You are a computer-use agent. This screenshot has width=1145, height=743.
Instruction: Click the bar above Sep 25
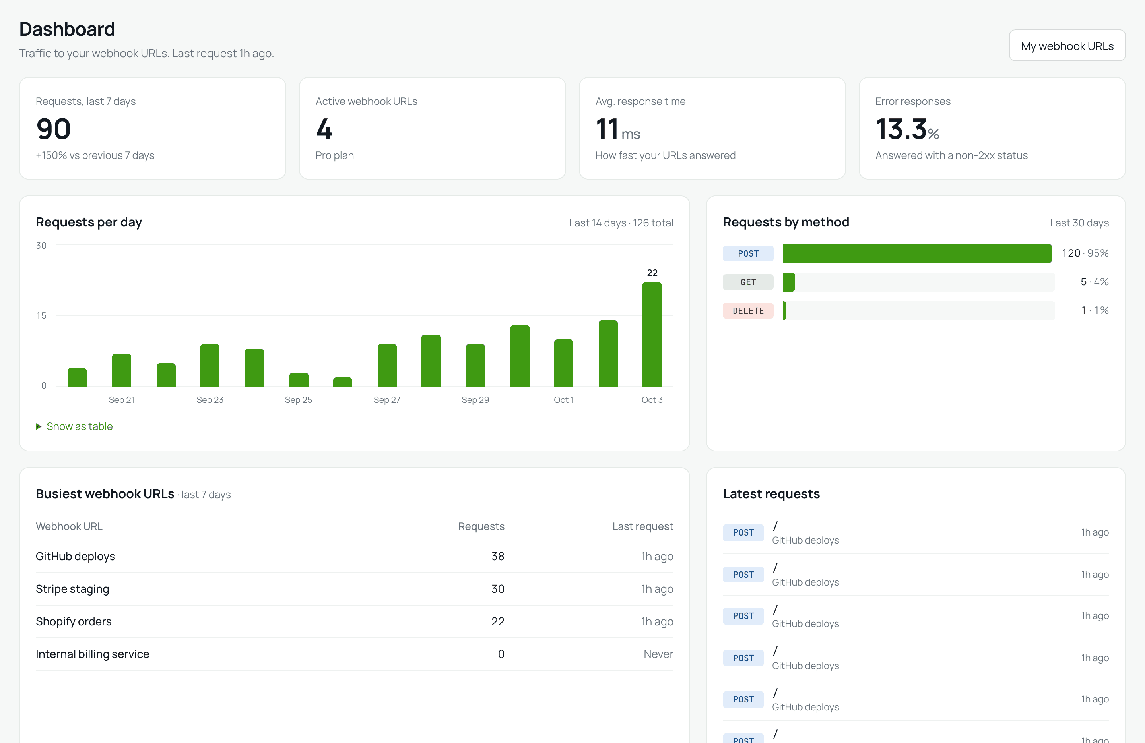click(x=298, y=380)
